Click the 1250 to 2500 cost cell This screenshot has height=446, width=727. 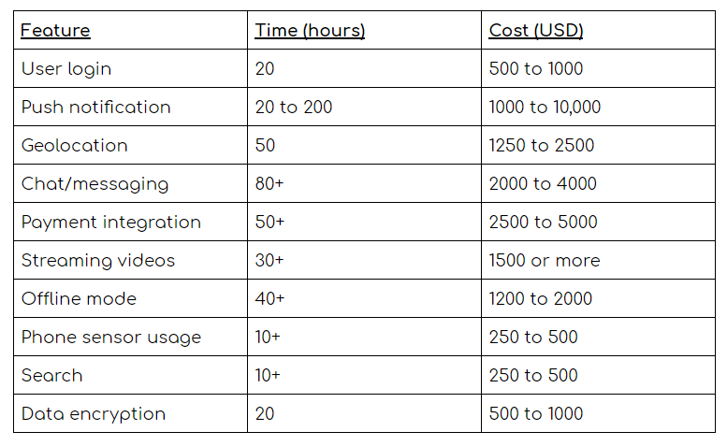pos(542,146)
